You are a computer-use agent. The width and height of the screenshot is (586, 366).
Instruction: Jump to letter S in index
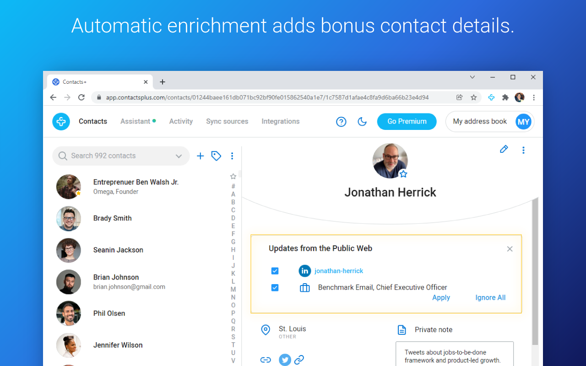click(x=233, y=337)
